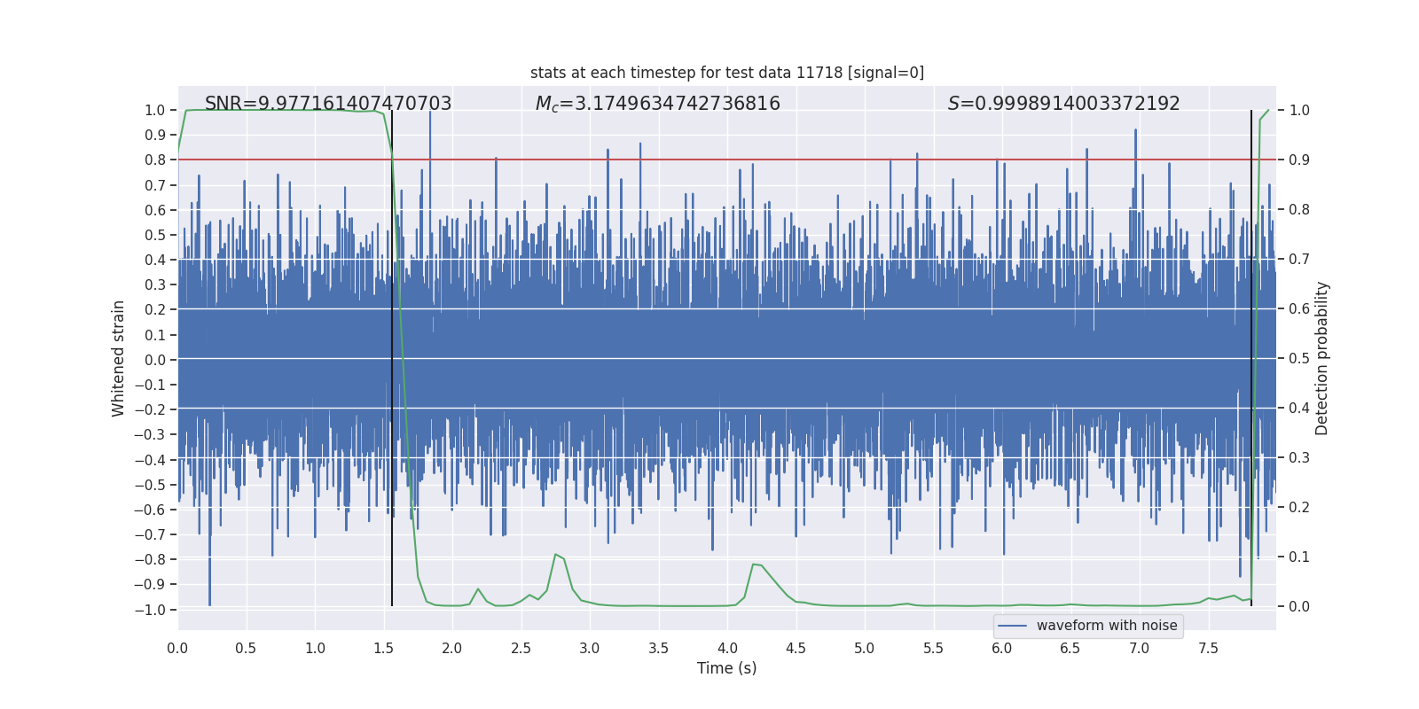The image size is (1419, 709).
Task: Click the SNR value annotation text
Action: tap(328, 104)
